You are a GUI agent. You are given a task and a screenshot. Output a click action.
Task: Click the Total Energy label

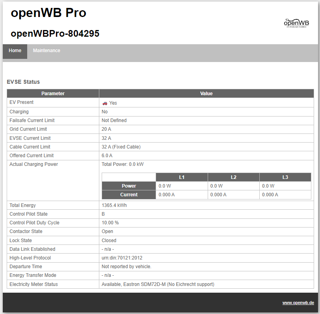[22, 205]
